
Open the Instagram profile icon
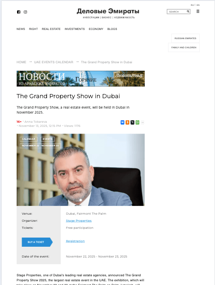[25, 12]
